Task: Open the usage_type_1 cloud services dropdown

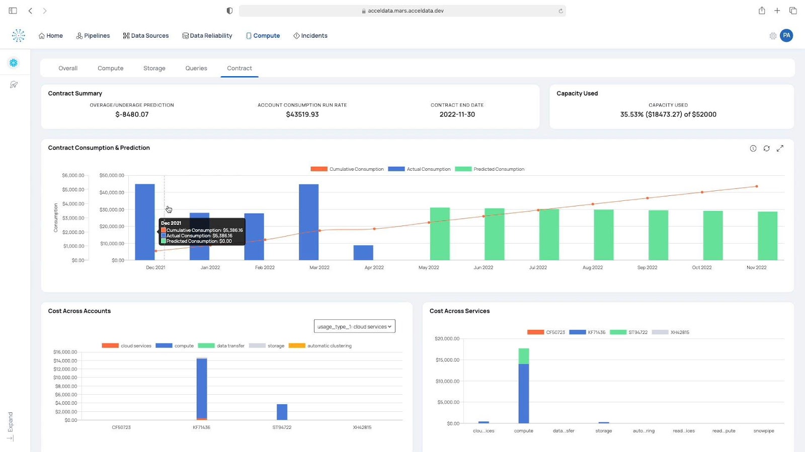Action: [x=354, y=326]
